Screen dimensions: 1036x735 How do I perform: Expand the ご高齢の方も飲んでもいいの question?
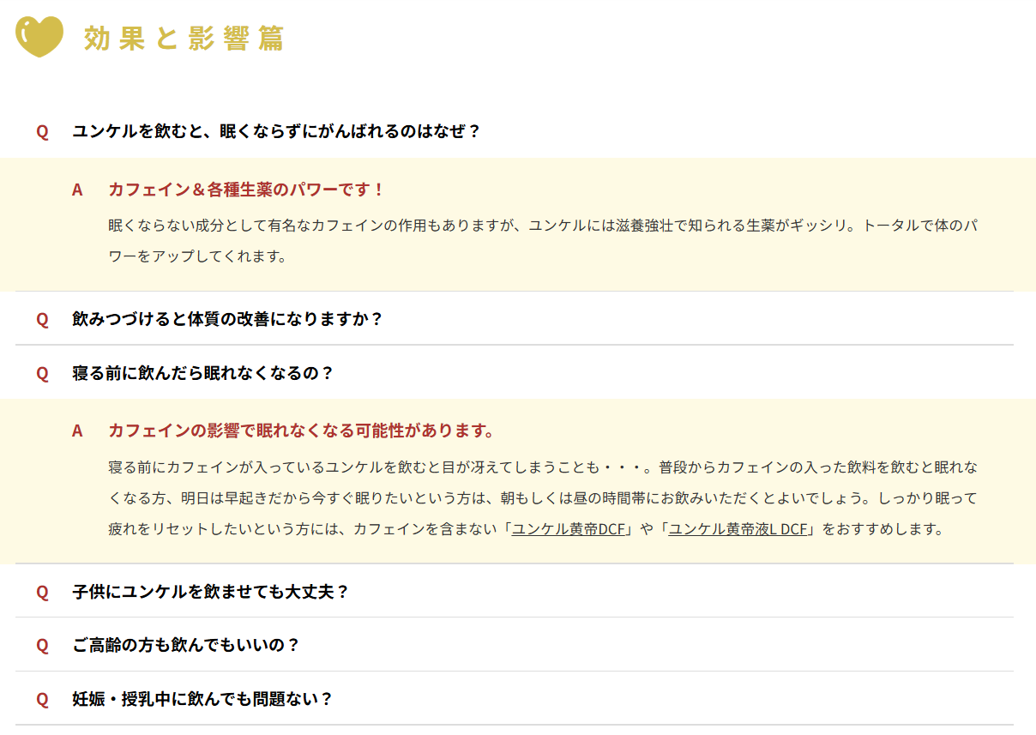tap(186, 645)
